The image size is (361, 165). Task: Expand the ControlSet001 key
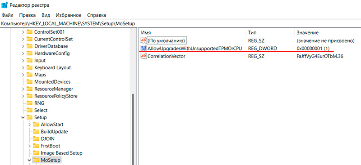click(x=23, y=32)
